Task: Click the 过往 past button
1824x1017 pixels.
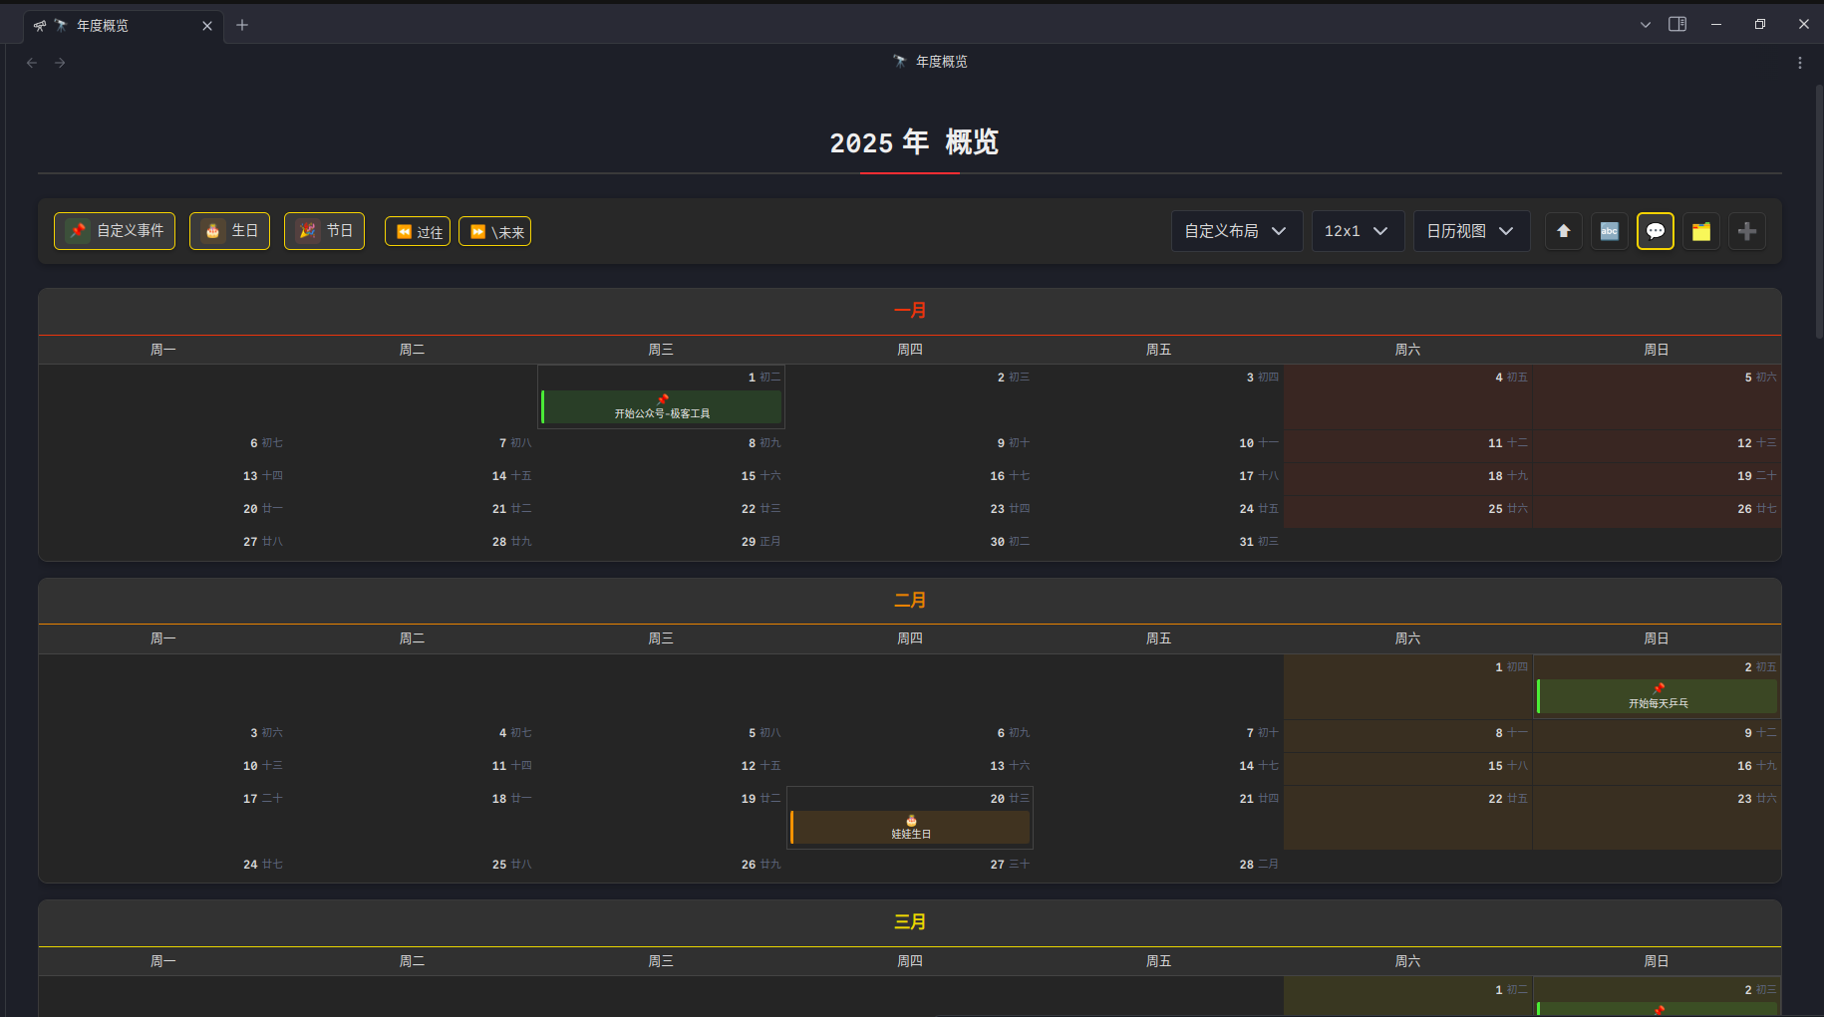Action: coord(418,232)
